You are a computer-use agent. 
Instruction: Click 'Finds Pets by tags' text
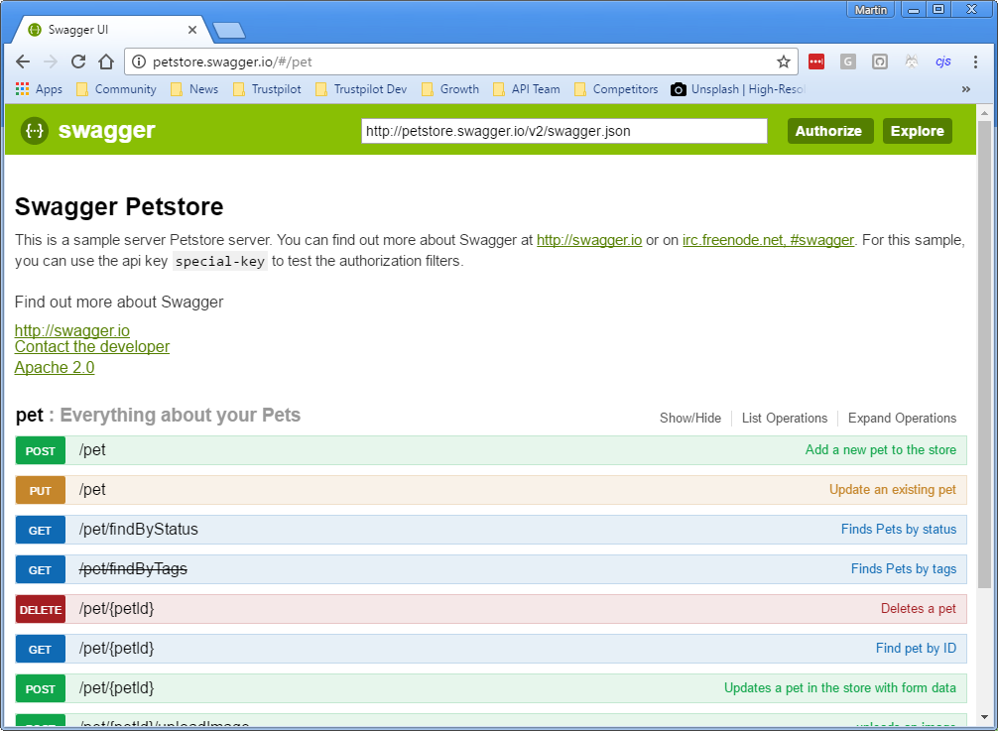click(903, 568)
